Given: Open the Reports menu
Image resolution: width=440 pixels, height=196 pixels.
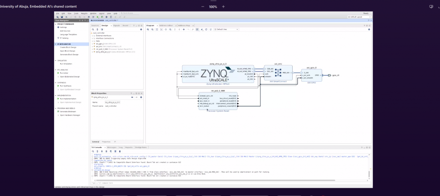Looking at the screenshot, I should [x=84, y=13].
